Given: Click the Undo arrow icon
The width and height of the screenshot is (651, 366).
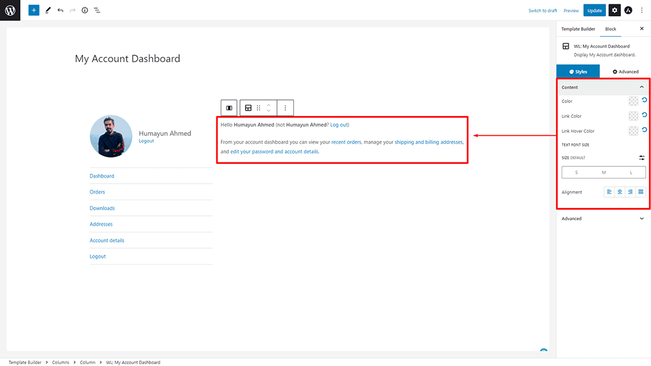Looking at the screenshot, I should (x=60, y=11).
